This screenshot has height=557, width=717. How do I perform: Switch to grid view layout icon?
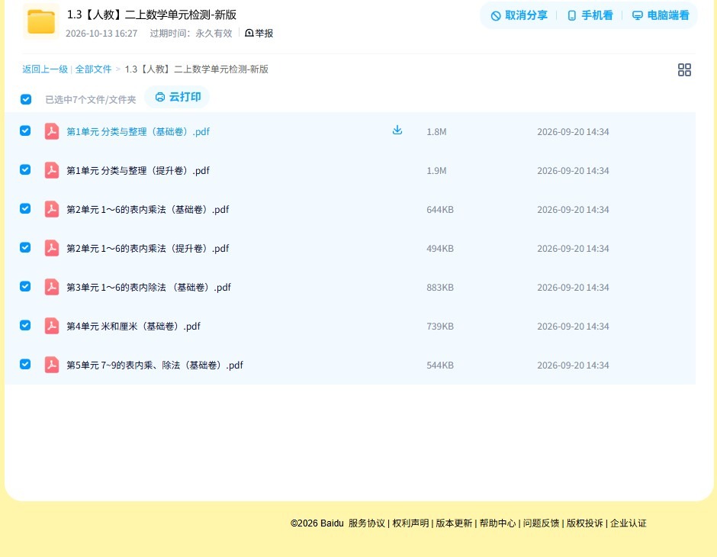coord(684,70)
